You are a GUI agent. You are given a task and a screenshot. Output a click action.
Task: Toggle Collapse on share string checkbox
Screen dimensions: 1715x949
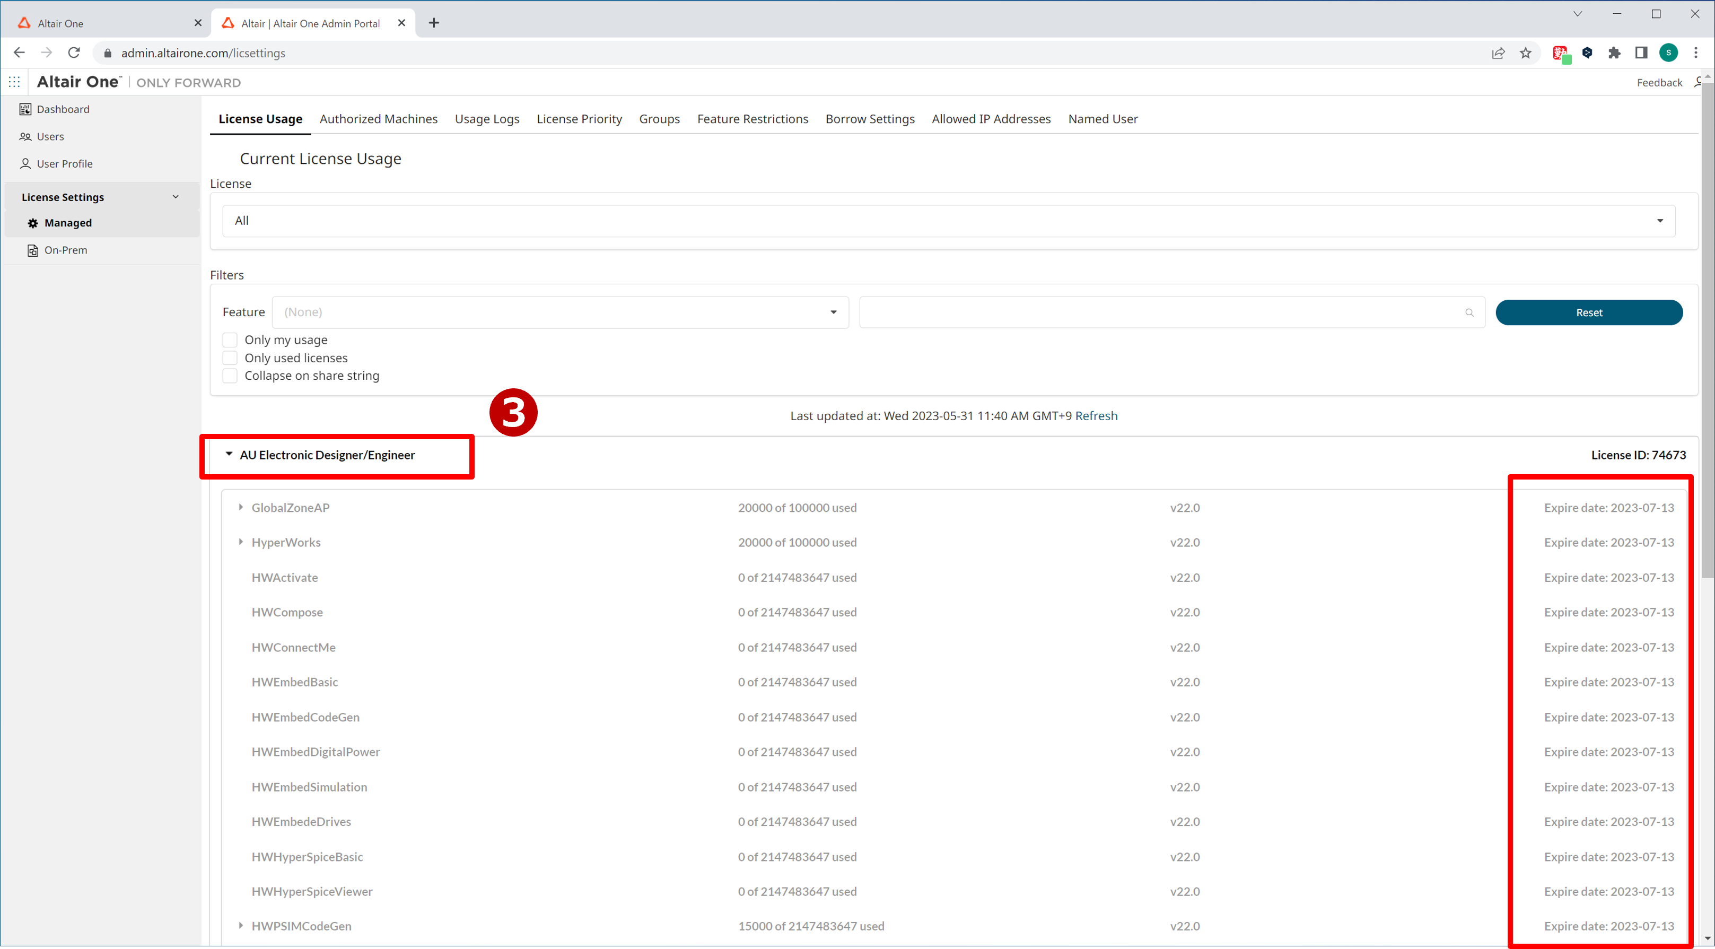tap(230, 376)
